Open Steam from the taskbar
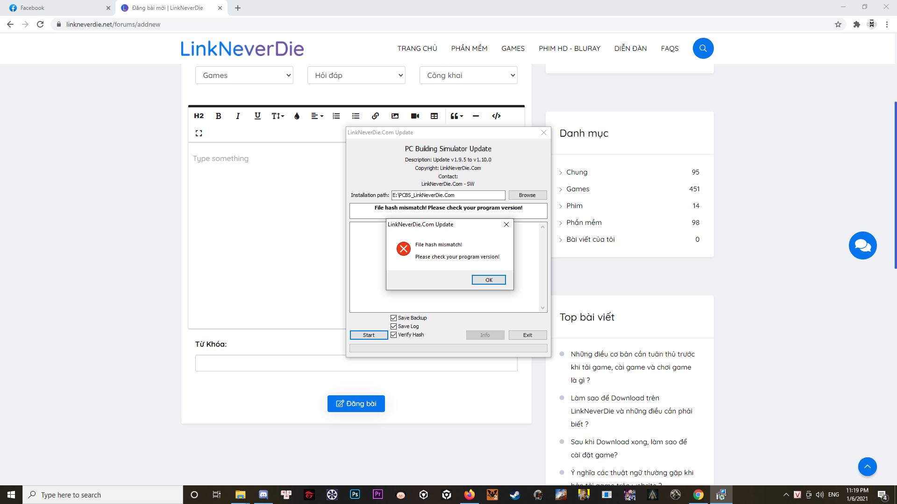 [x=515, y=495]
